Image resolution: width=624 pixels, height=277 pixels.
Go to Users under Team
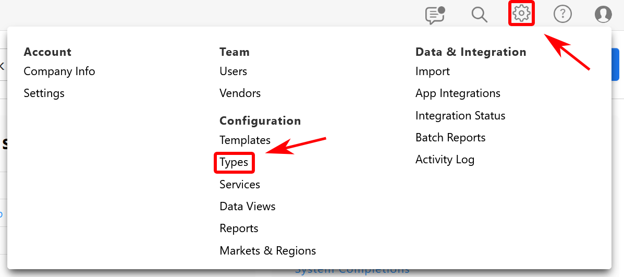tap(234, 71)
